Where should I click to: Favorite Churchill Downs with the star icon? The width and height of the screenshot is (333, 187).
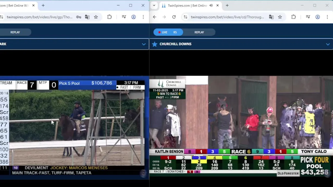155,44
